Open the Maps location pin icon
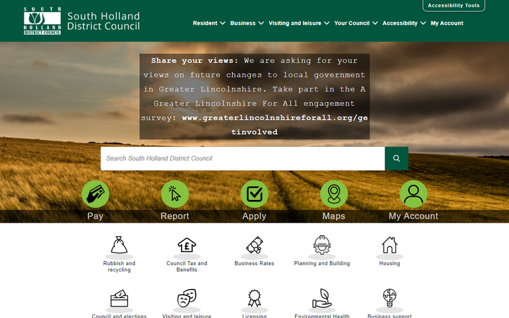 334,194
